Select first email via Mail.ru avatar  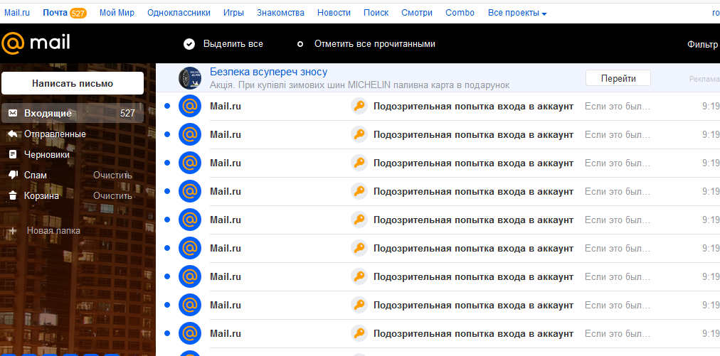pyautogui.click(x=189, y=106)
